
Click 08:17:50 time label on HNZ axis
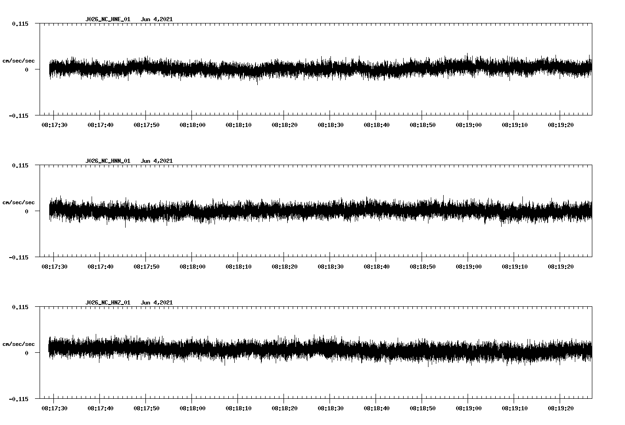pyautogui.click(x=146, y=408)
